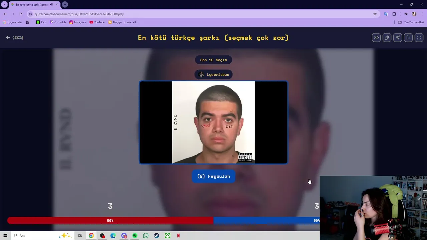Click the quizei.com address bar URL

point(79,14)
